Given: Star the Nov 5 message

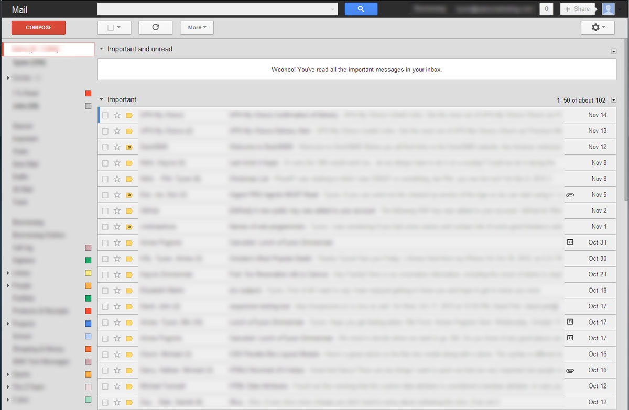Looking at the screenshot, I should [x=117, y=195].
